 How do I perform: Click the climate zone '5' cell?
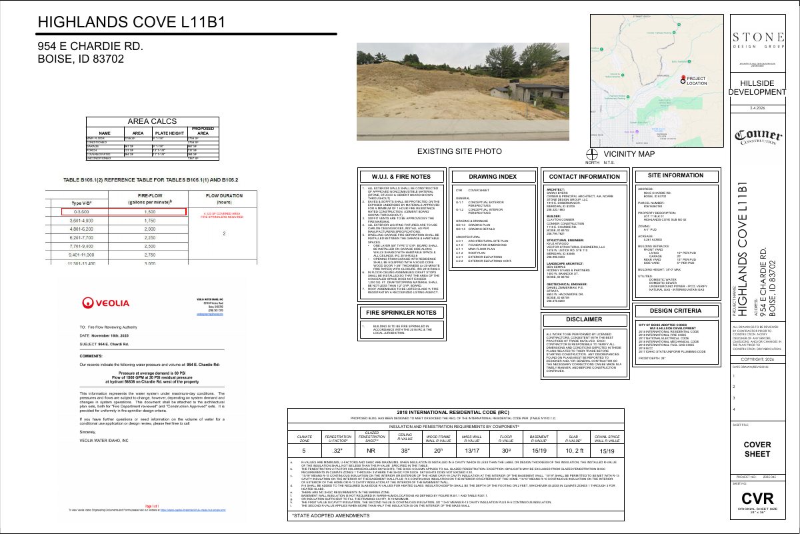click(303, 449)
